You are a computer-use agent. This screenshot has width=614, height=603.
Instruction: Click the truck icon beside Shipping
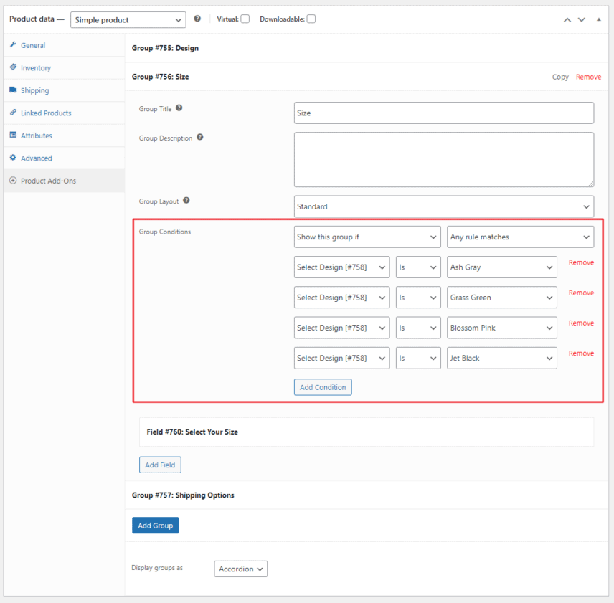[x=13, y=90]
